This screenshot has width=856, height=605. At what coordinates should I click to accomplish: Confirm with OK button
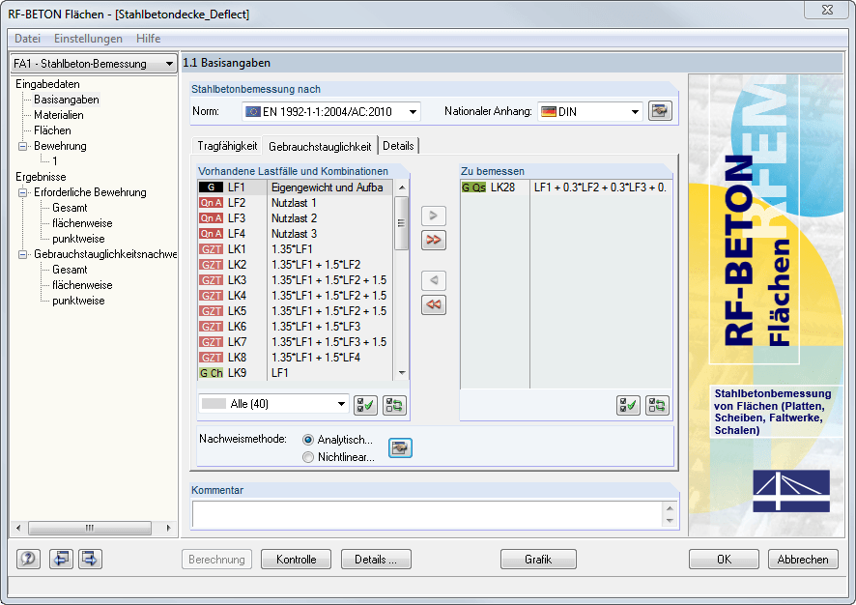point(724,560)
